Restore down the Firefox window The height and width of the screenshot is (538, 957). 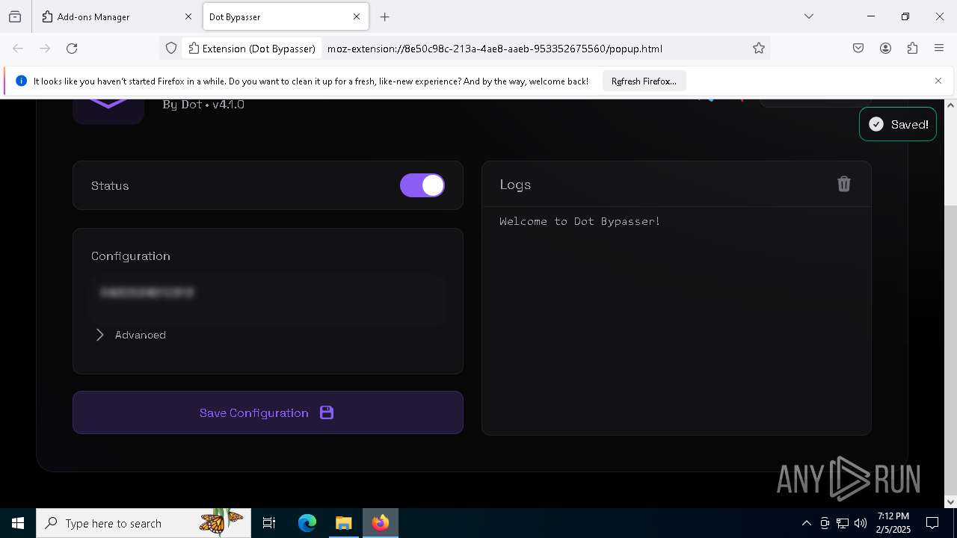[905, 16]
